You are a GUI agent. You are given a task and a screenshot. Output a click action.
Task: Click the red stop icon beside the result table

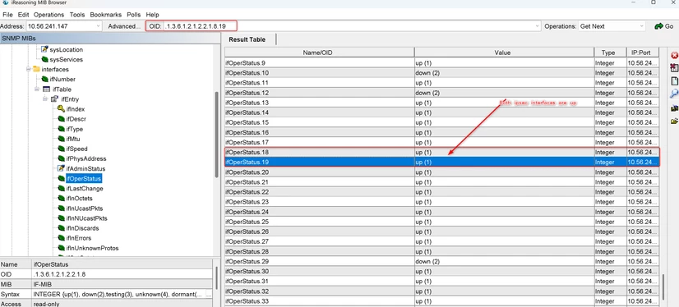[674, 55]
